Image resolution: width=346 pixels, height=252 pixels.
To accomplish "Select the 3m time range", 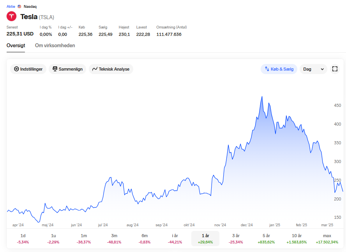I will [114, 238].
